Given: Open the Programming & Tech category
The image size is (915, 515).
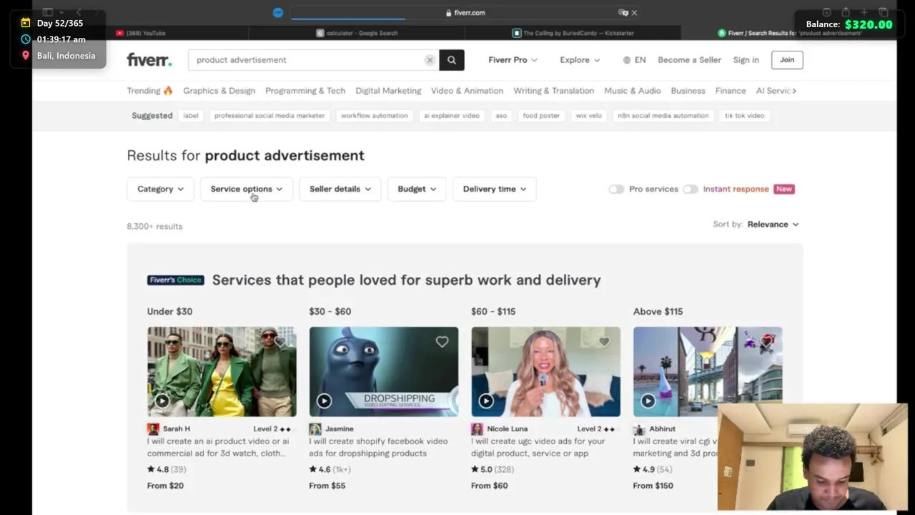Looking at the screenshot, I should (x=305, y=91).
